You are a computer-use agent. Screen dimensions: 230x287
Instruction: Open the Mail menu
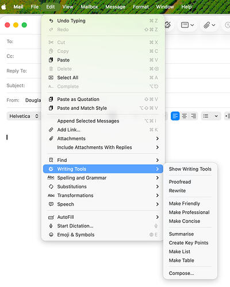pos(18,7)
